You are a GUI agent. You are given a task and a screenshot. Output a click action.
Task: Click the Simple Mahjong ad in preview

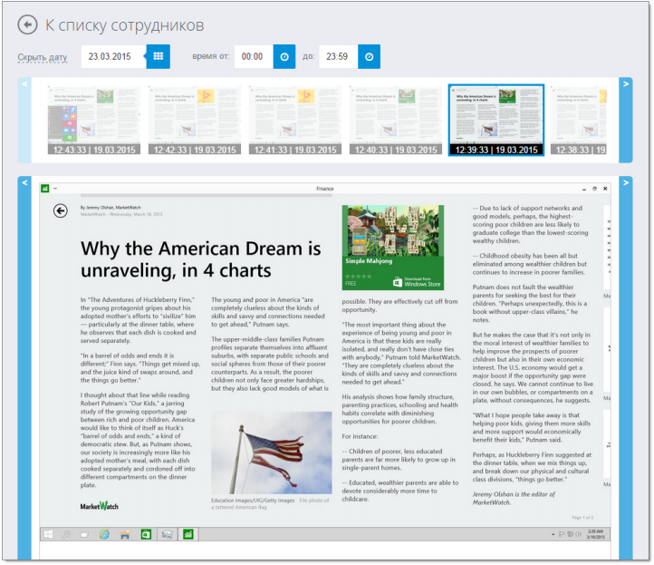(x=393, y=248)
